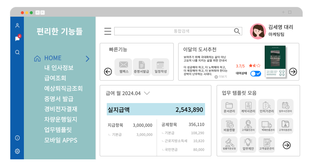Go to next recommended book arrow

coord(293,72)
